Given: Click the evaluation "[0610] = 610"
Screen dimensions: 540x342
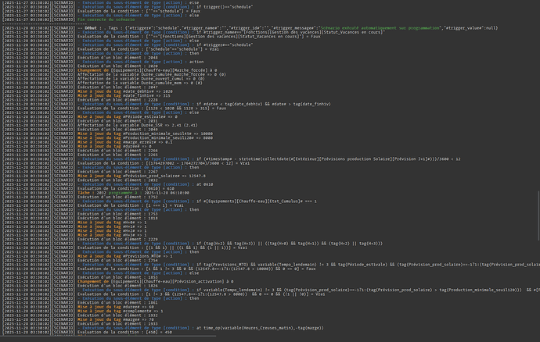Looking at the screenshot, I should tap(126, 189).
